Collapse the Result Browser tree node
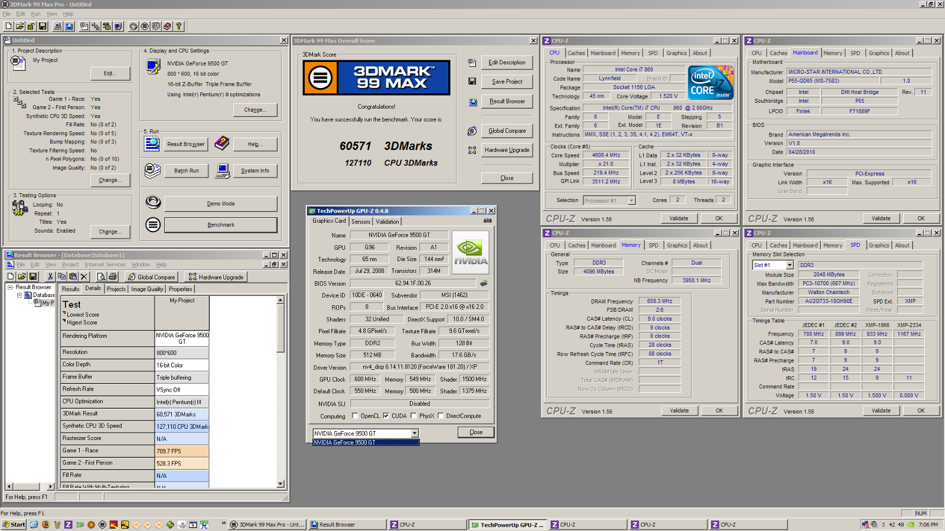Image resolution: width=945 pixels, height=531 pixels. click(10, 288)
